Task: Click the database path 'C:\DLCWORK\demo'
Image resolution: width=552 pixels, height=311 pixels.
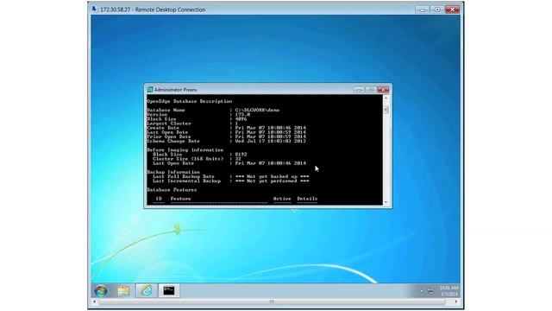Action: pyautogui.click(x=257, y=110)
